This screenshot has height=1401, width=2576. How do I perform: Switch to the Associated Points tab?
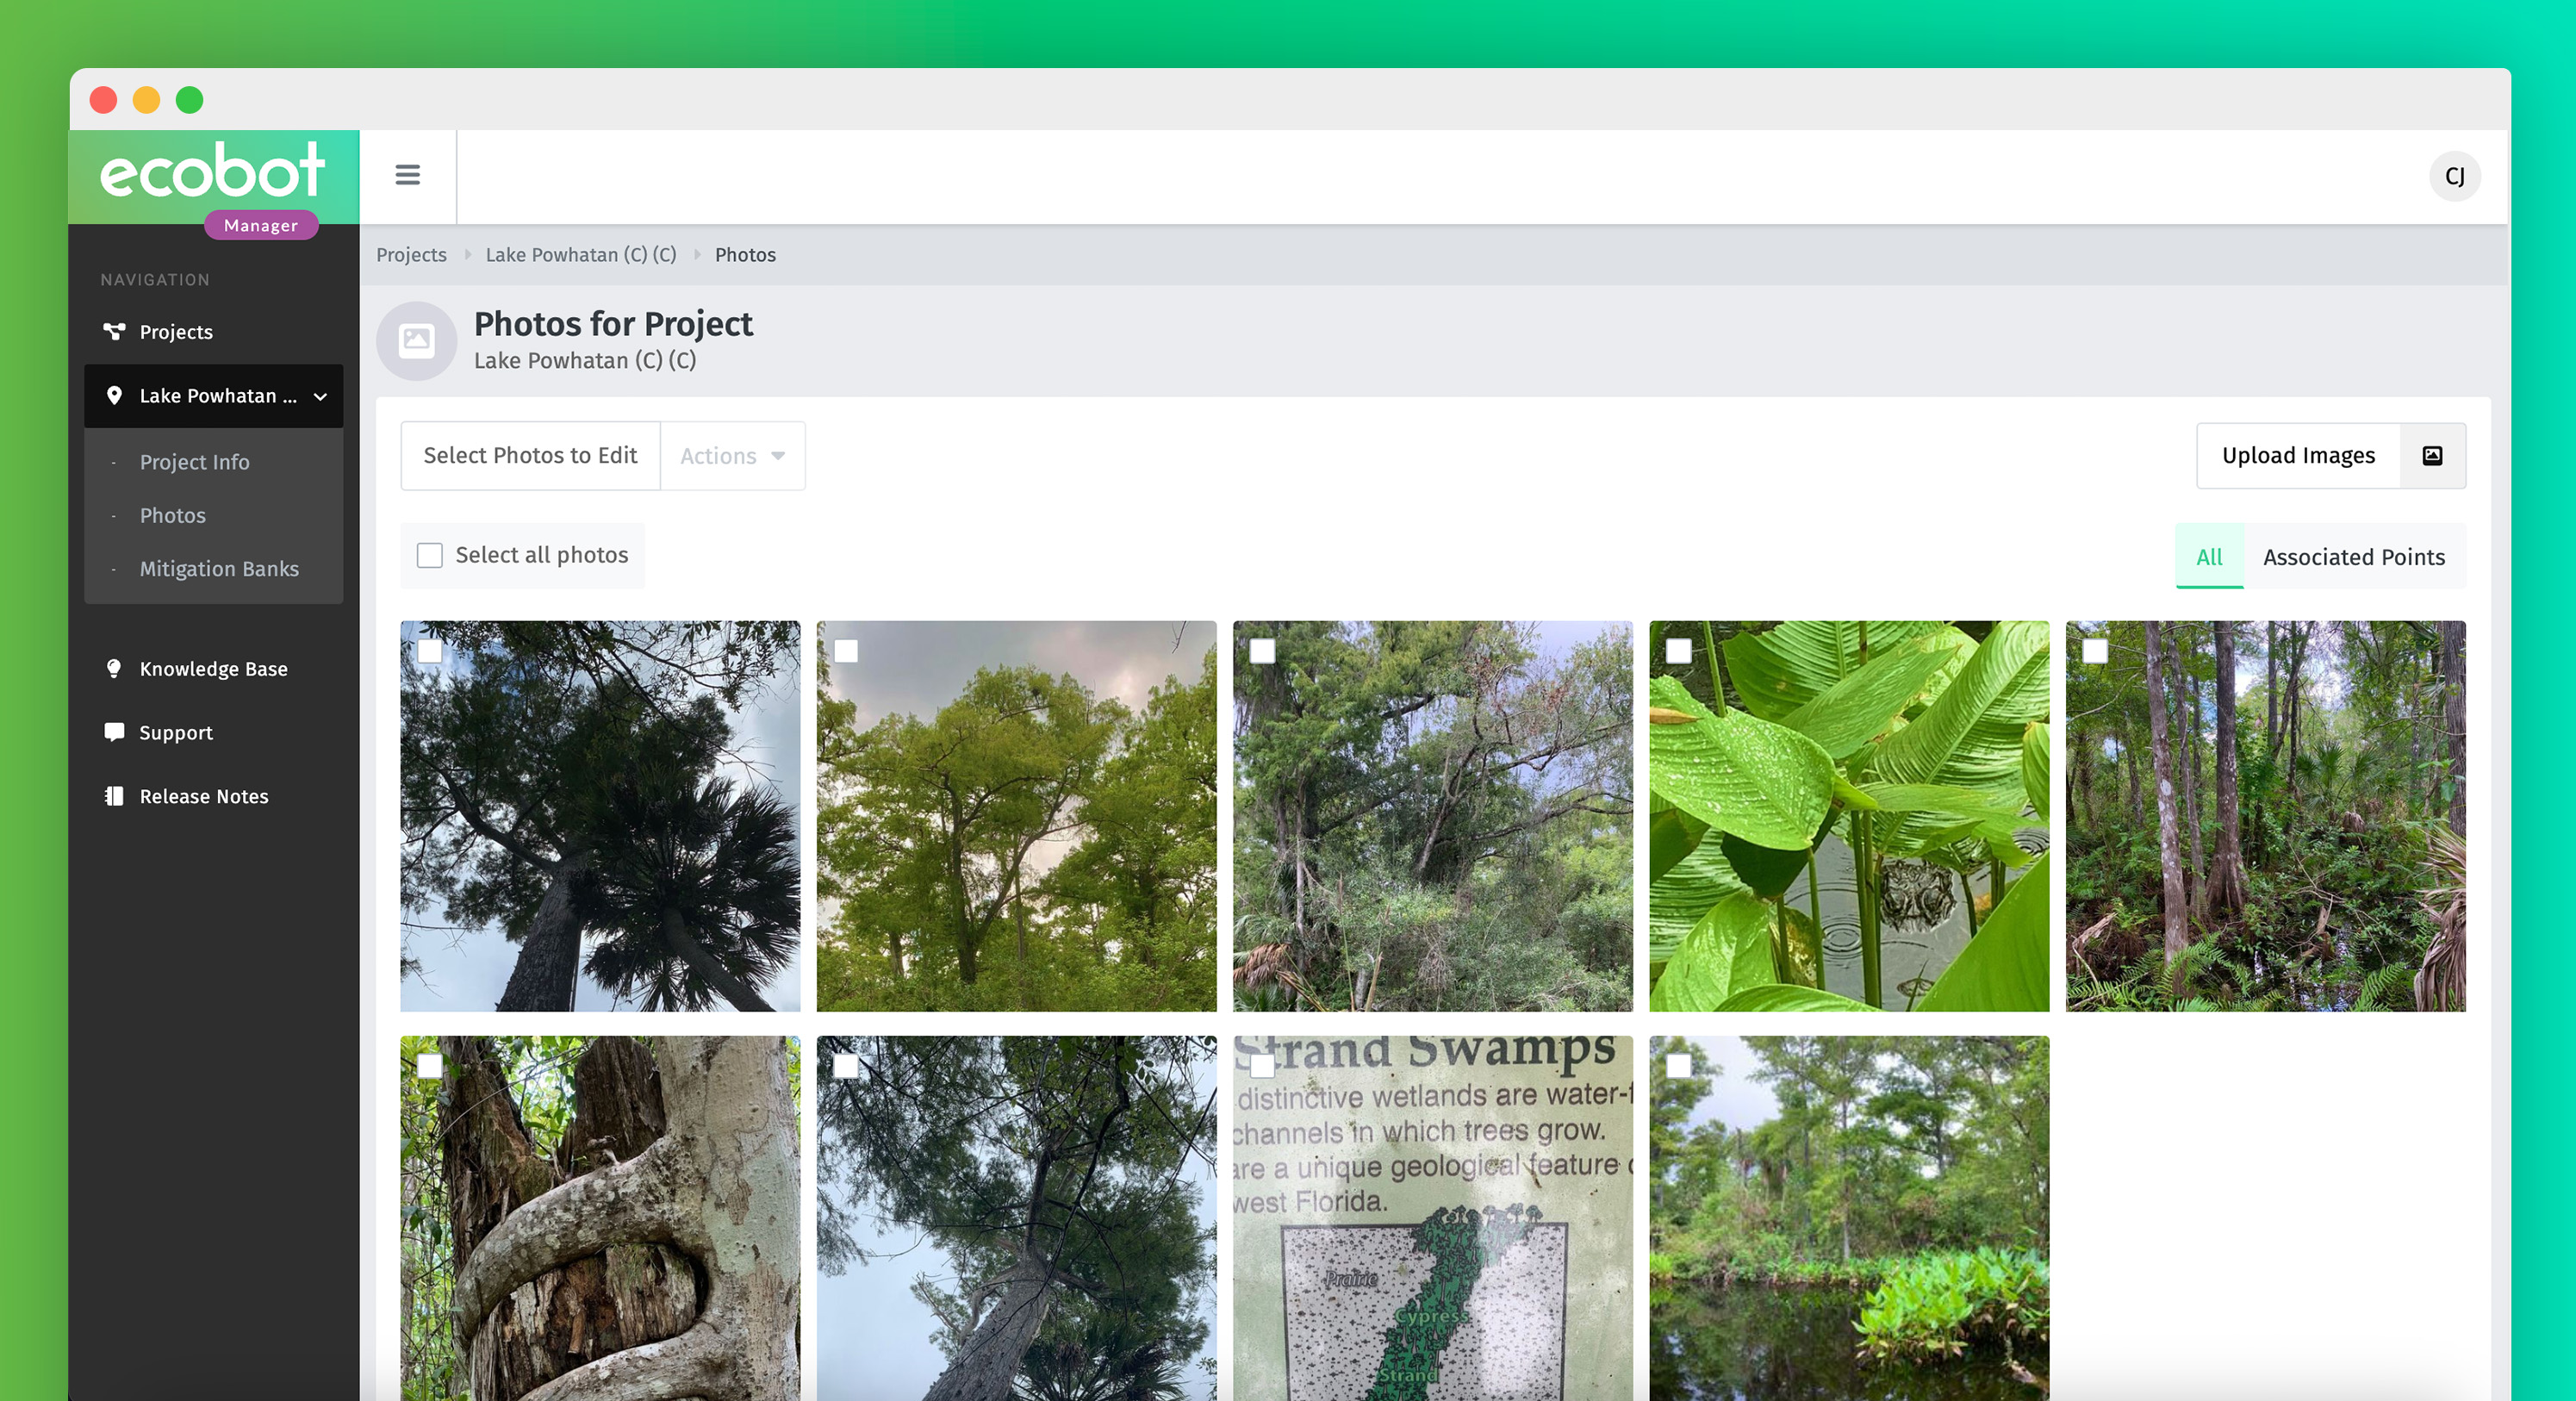tap(2353, 557)
